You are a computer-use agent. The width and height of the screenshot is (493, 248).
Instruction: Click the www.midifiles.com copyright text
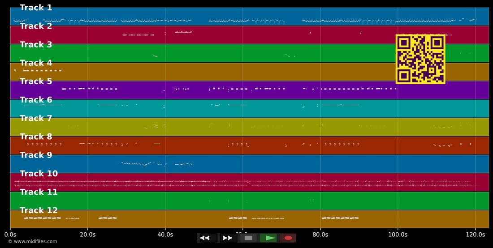point(33,242)
